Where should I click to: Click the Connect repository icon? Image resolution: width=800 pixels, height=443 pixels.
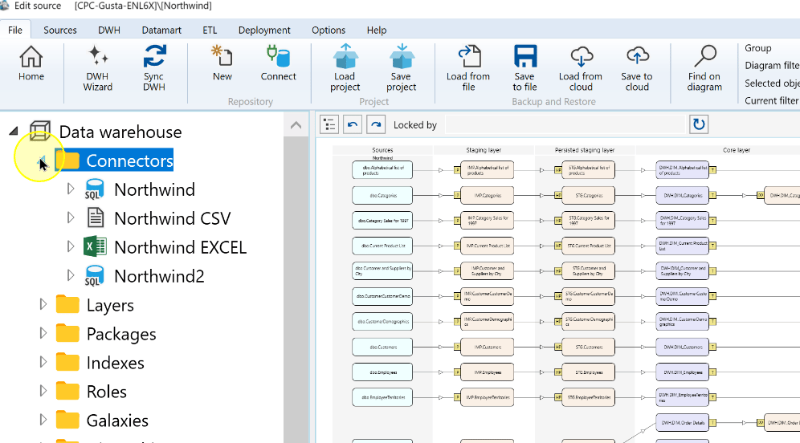tap(278, 63)
